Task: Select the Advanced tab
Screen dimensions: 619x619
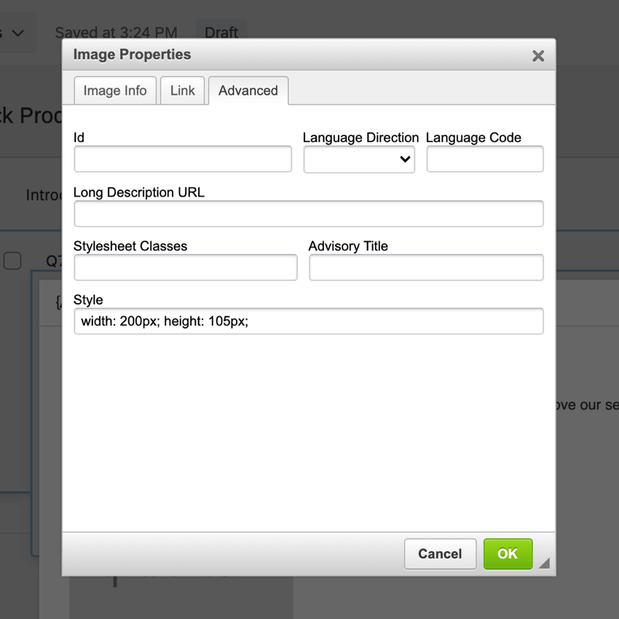Action: pyautogui.click(x=248, y=90)
